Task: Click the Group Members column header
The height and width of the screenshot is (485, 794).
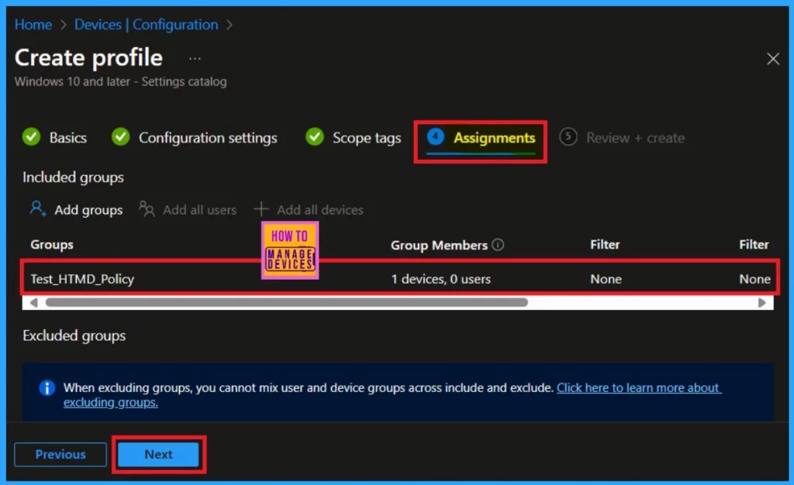Action: coord(439,246)
